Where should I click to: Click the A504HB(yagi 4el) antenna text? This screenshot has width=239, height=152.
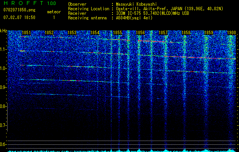(134, 18)
